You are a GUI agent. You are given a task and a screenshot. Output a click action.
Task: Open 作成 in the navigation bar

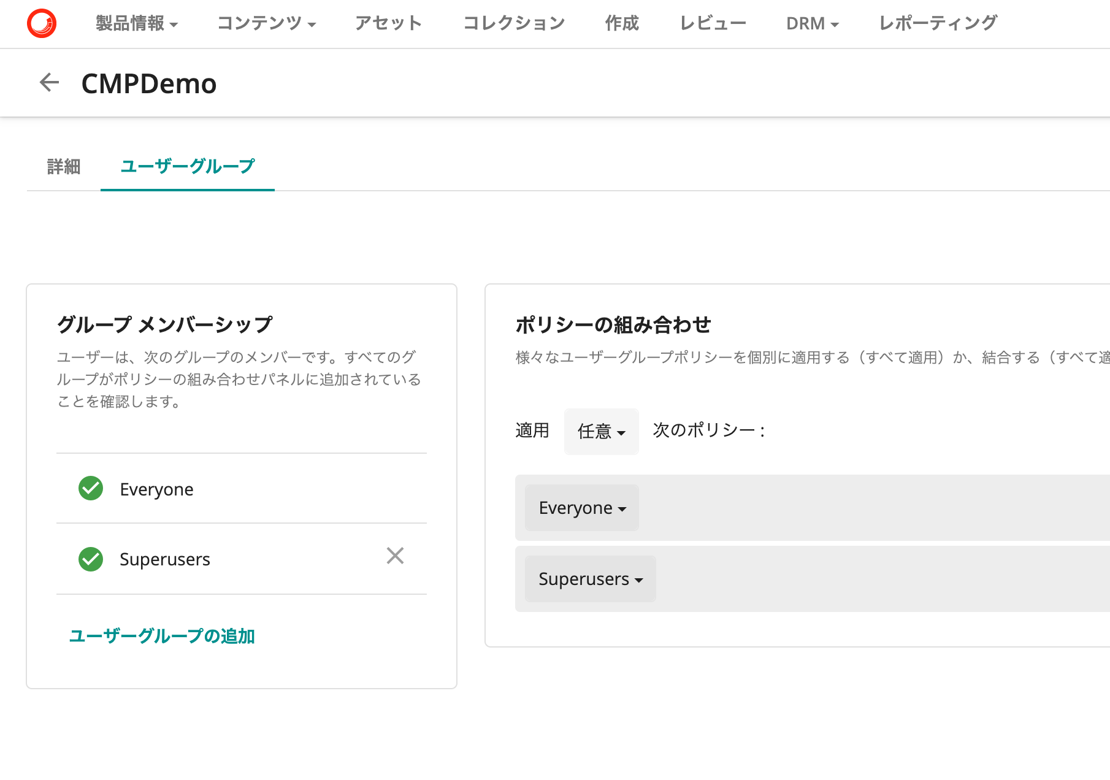pyautogui.click(x=622, y=23)
